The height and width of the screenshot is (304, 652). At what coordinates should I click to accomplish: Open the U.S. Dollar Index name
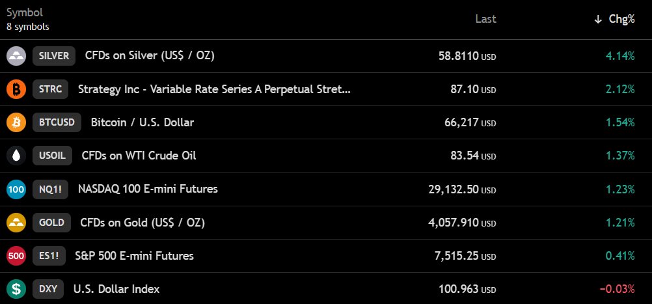(x=116, y=289)
